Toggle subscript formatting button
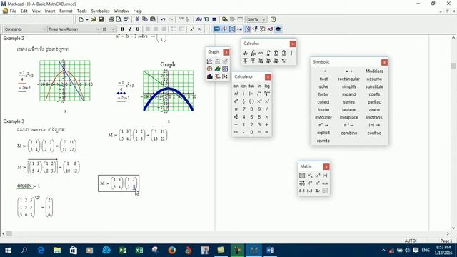This screenshot has height=257, width=457. point(200,29)
